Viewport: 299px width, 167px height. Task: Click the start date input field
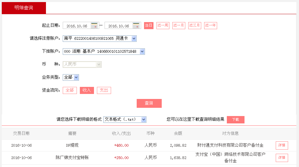pyautogui.click(x=77, y=26)
